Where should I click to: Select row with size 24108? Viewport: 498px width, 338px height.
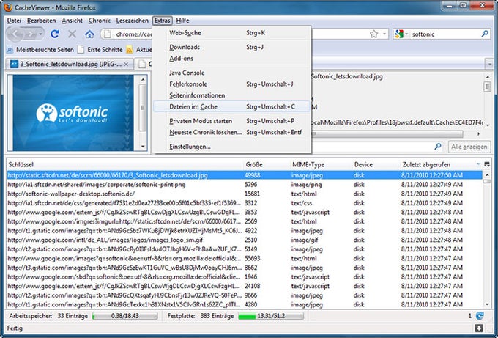pyautogui.click(x=244, y=286)
